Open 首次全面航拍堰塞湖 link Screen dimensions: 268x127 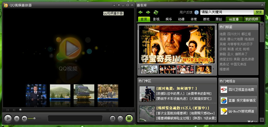(x=172, y=113)
